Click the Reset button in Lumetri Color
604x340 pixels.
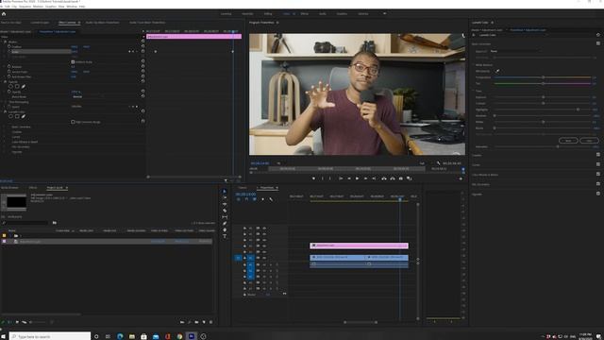pos(568,141)
